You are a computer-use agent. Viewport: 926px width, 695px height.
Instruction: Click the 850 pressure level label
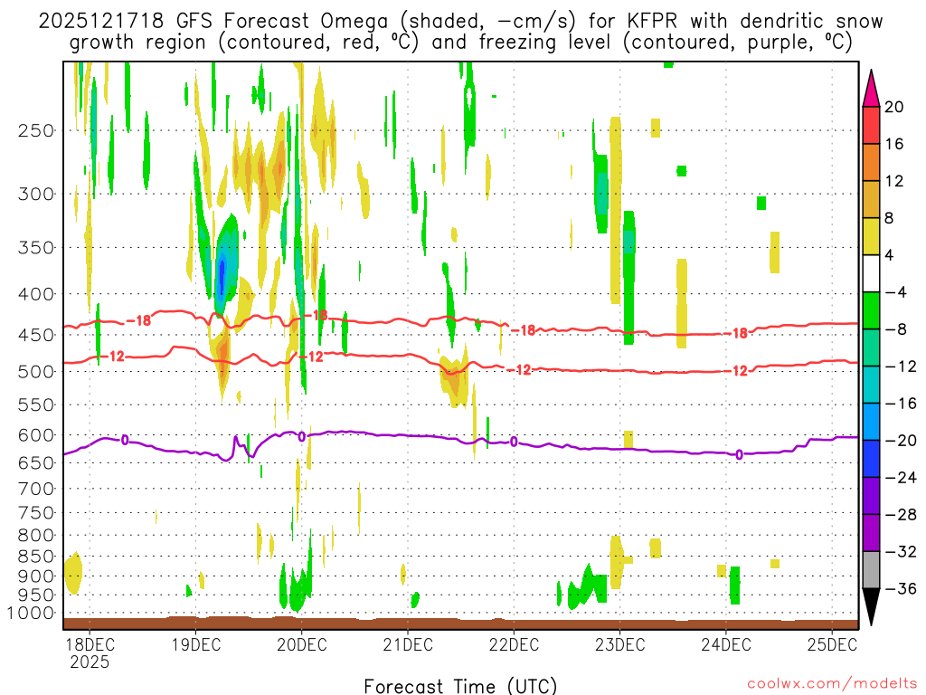click(36, 557)
